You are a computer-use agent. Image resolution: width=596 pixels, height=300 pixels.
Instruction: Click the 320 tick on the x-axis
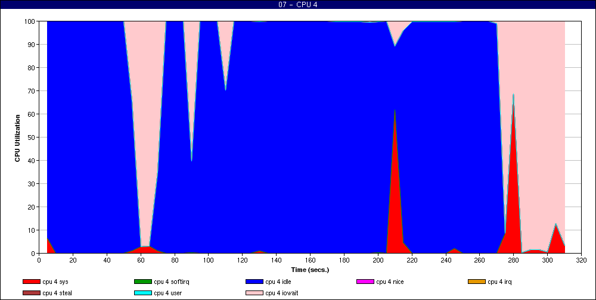(581, 260)
